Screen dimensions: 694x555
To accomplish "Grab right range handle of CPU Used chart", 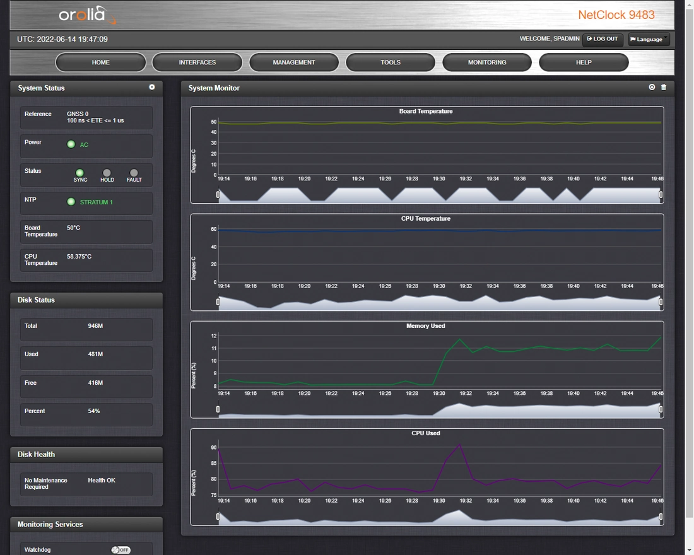I will tap(661, 517).
